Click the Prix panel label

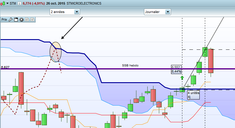click(4, 20)
